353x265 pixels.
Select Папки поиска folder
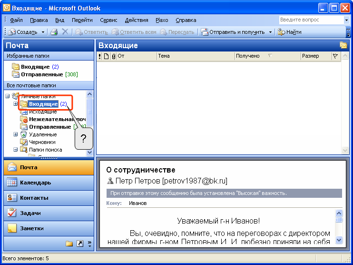pos(41,150)
